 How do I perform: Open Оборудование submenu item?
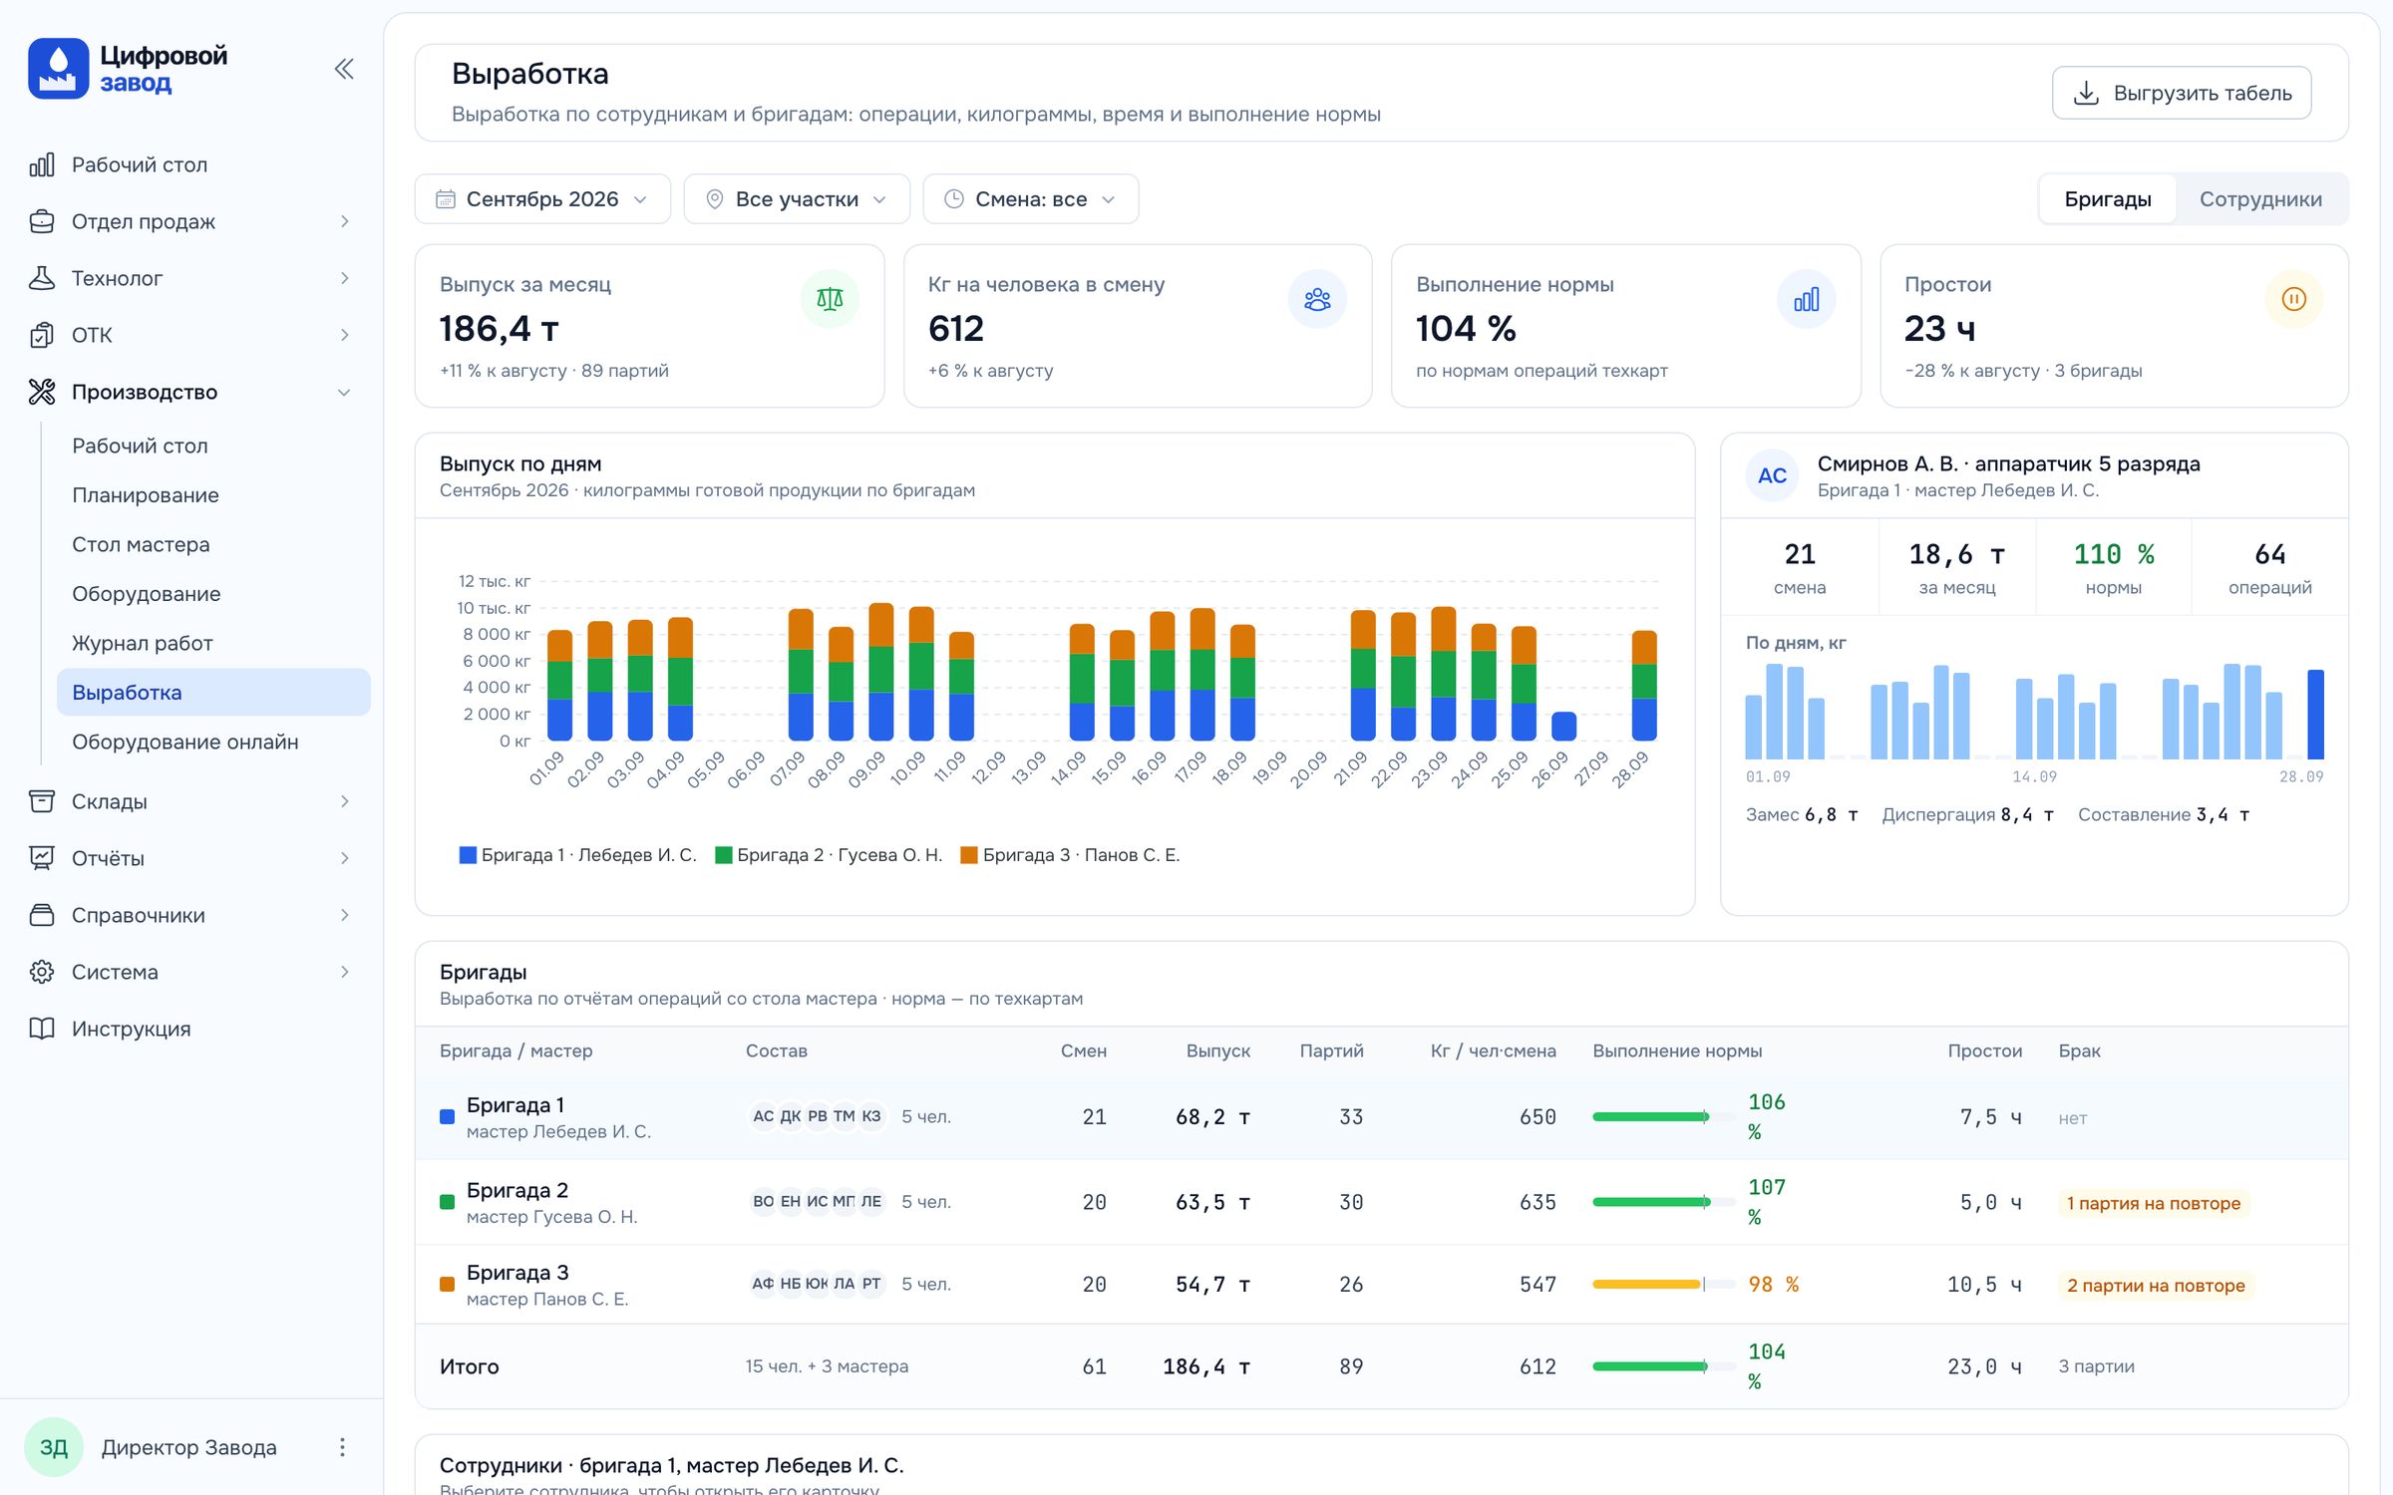click(213, 594)
